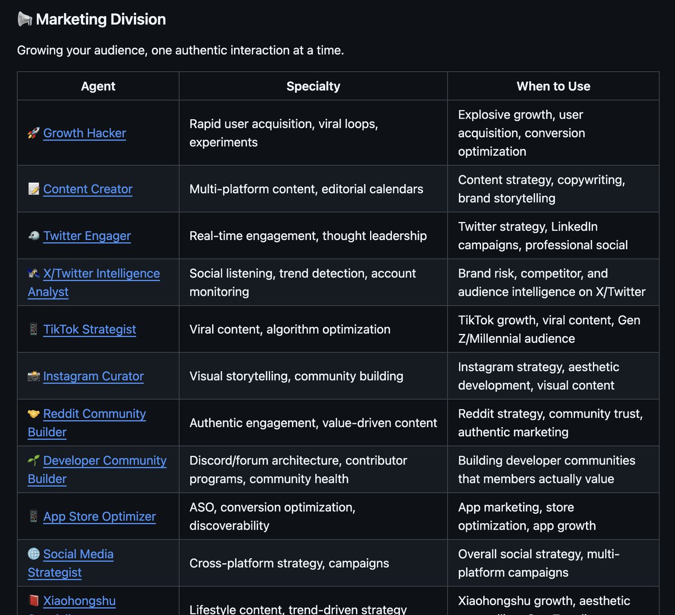Screen dimensions: 675x615
Task: Click 'Instagram strategy, aesthetic development' cell
Action: point(553,376)
